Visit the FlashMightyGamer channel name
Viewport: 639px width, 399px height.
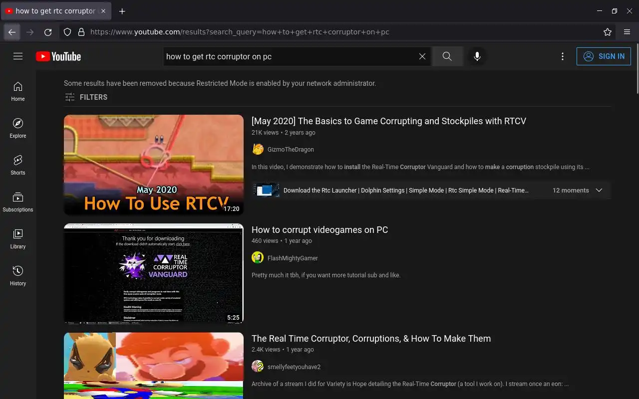293,258
